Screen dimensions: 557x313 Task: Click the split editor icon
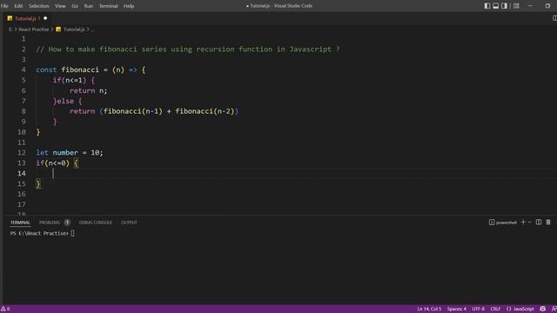[x=554, y=18]
